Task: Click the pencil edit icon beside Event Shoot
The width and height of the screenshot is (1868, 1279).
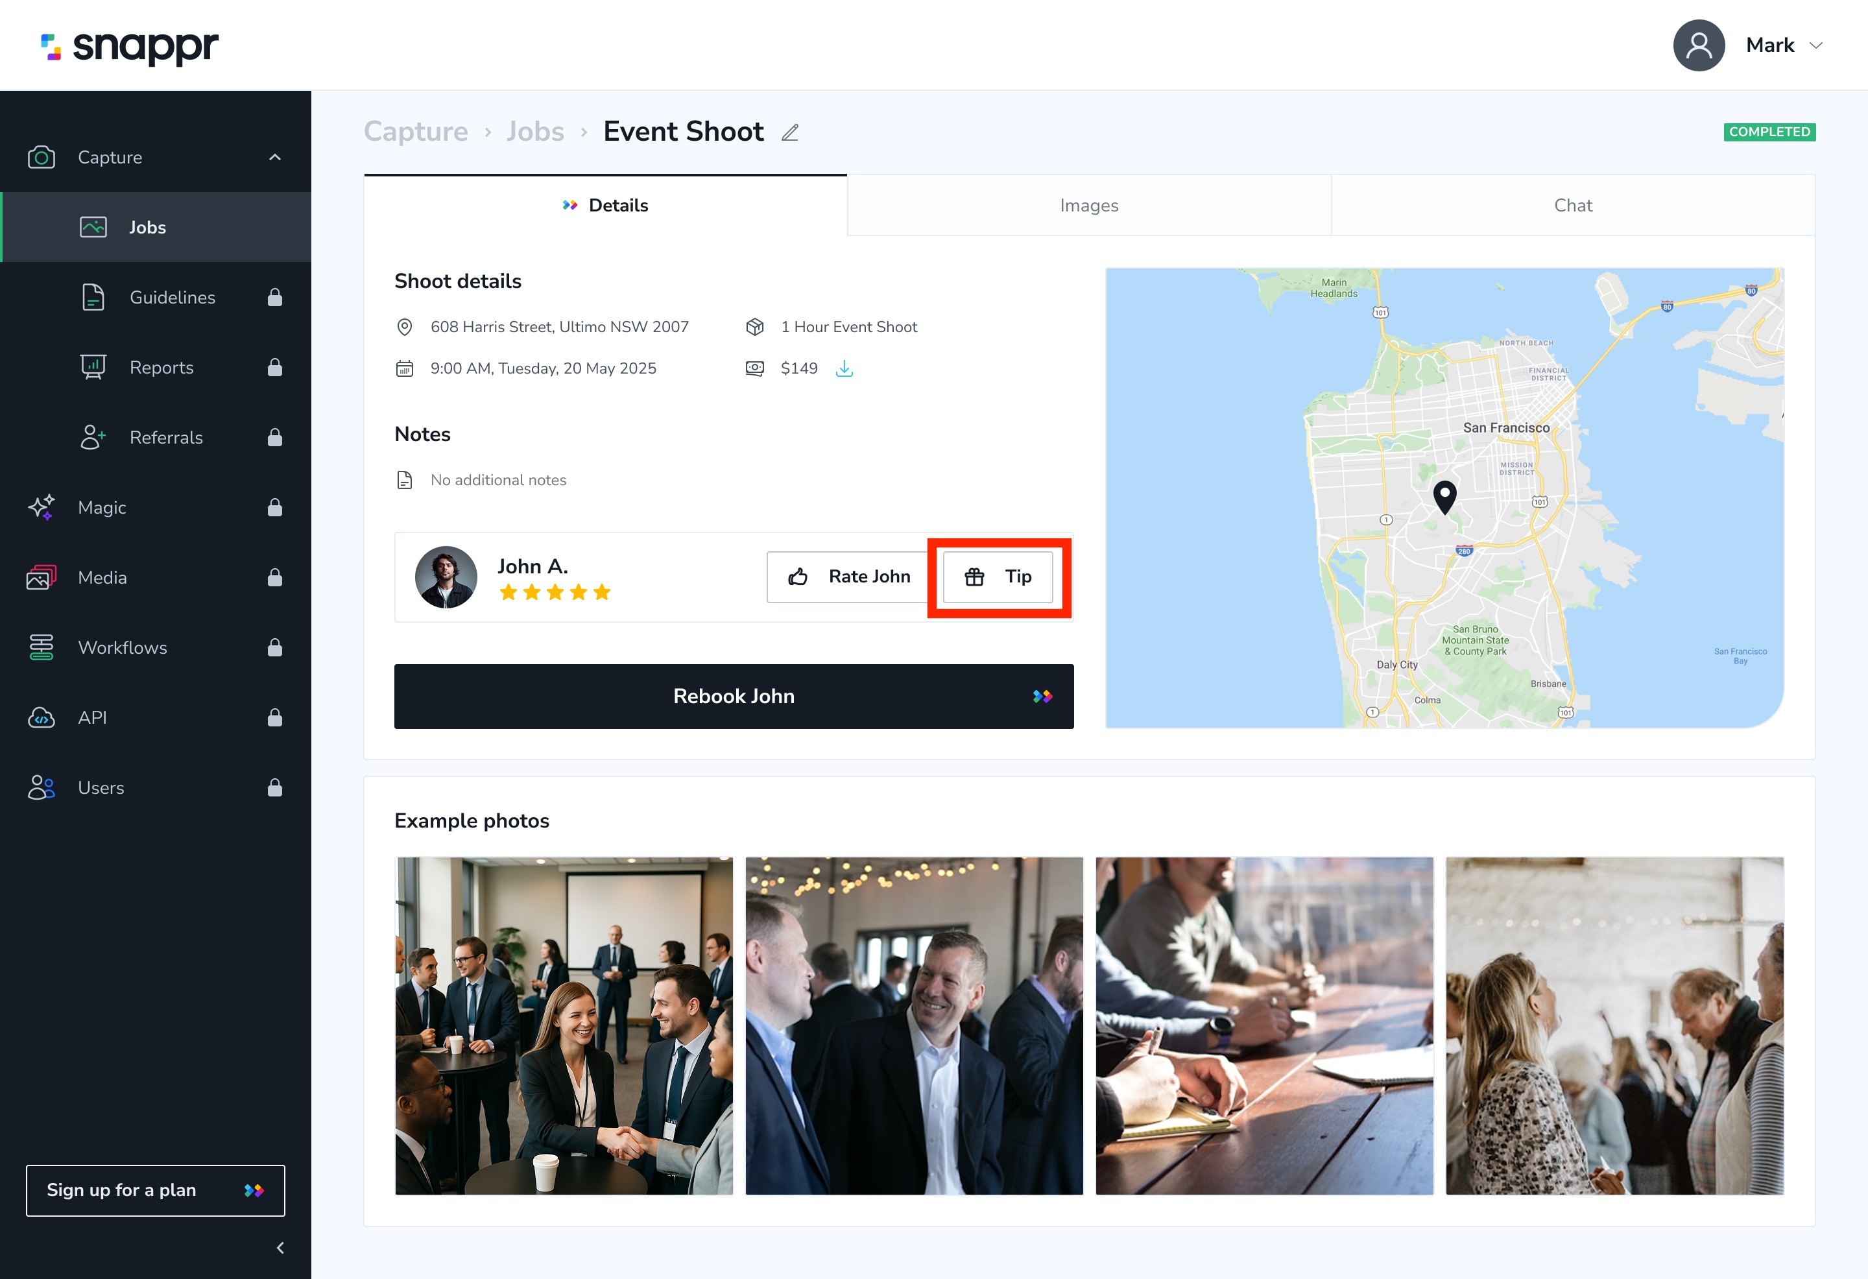Action: click(789, 133)
